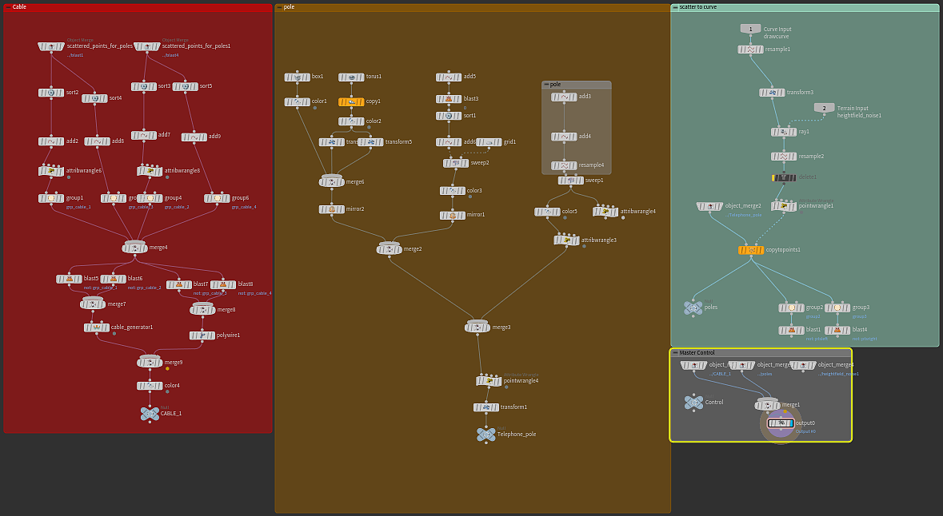Click the resample1 node icon
This screenshot has width=943, height=516.
(750, 50)
